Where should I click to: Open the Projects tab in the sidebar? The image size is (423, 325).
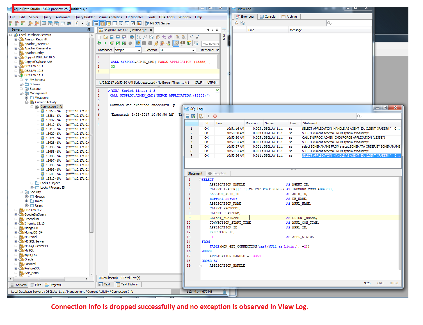point(52,285)
